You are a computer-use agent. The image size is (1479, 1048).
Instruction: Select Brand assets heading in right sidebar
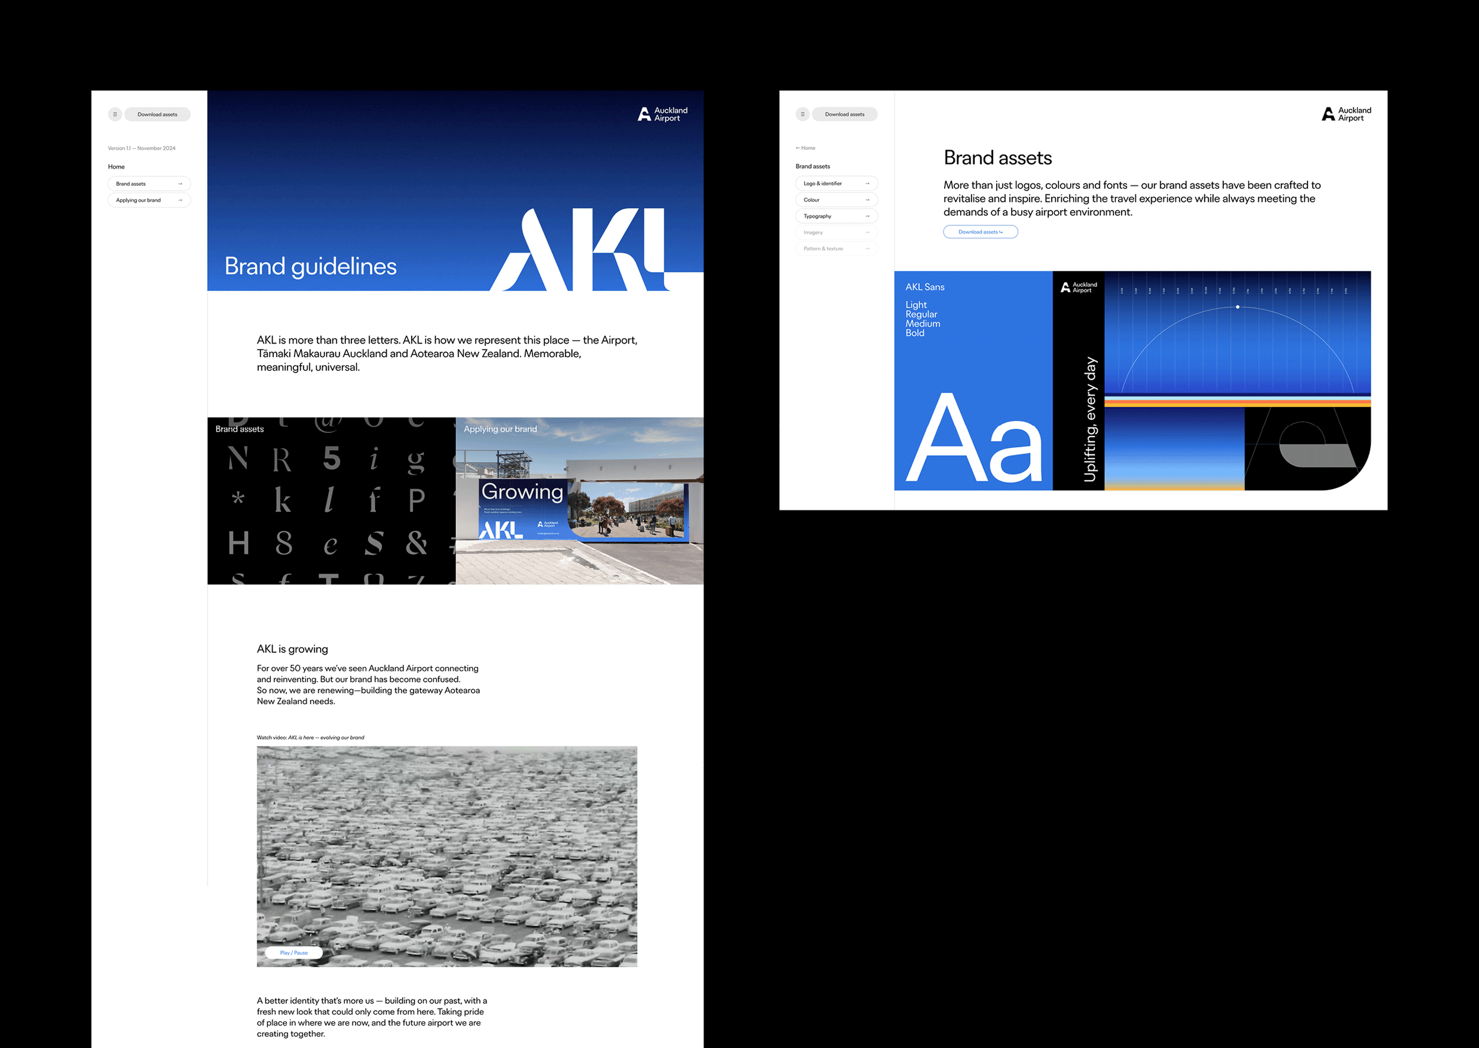[x=813, y=167]
